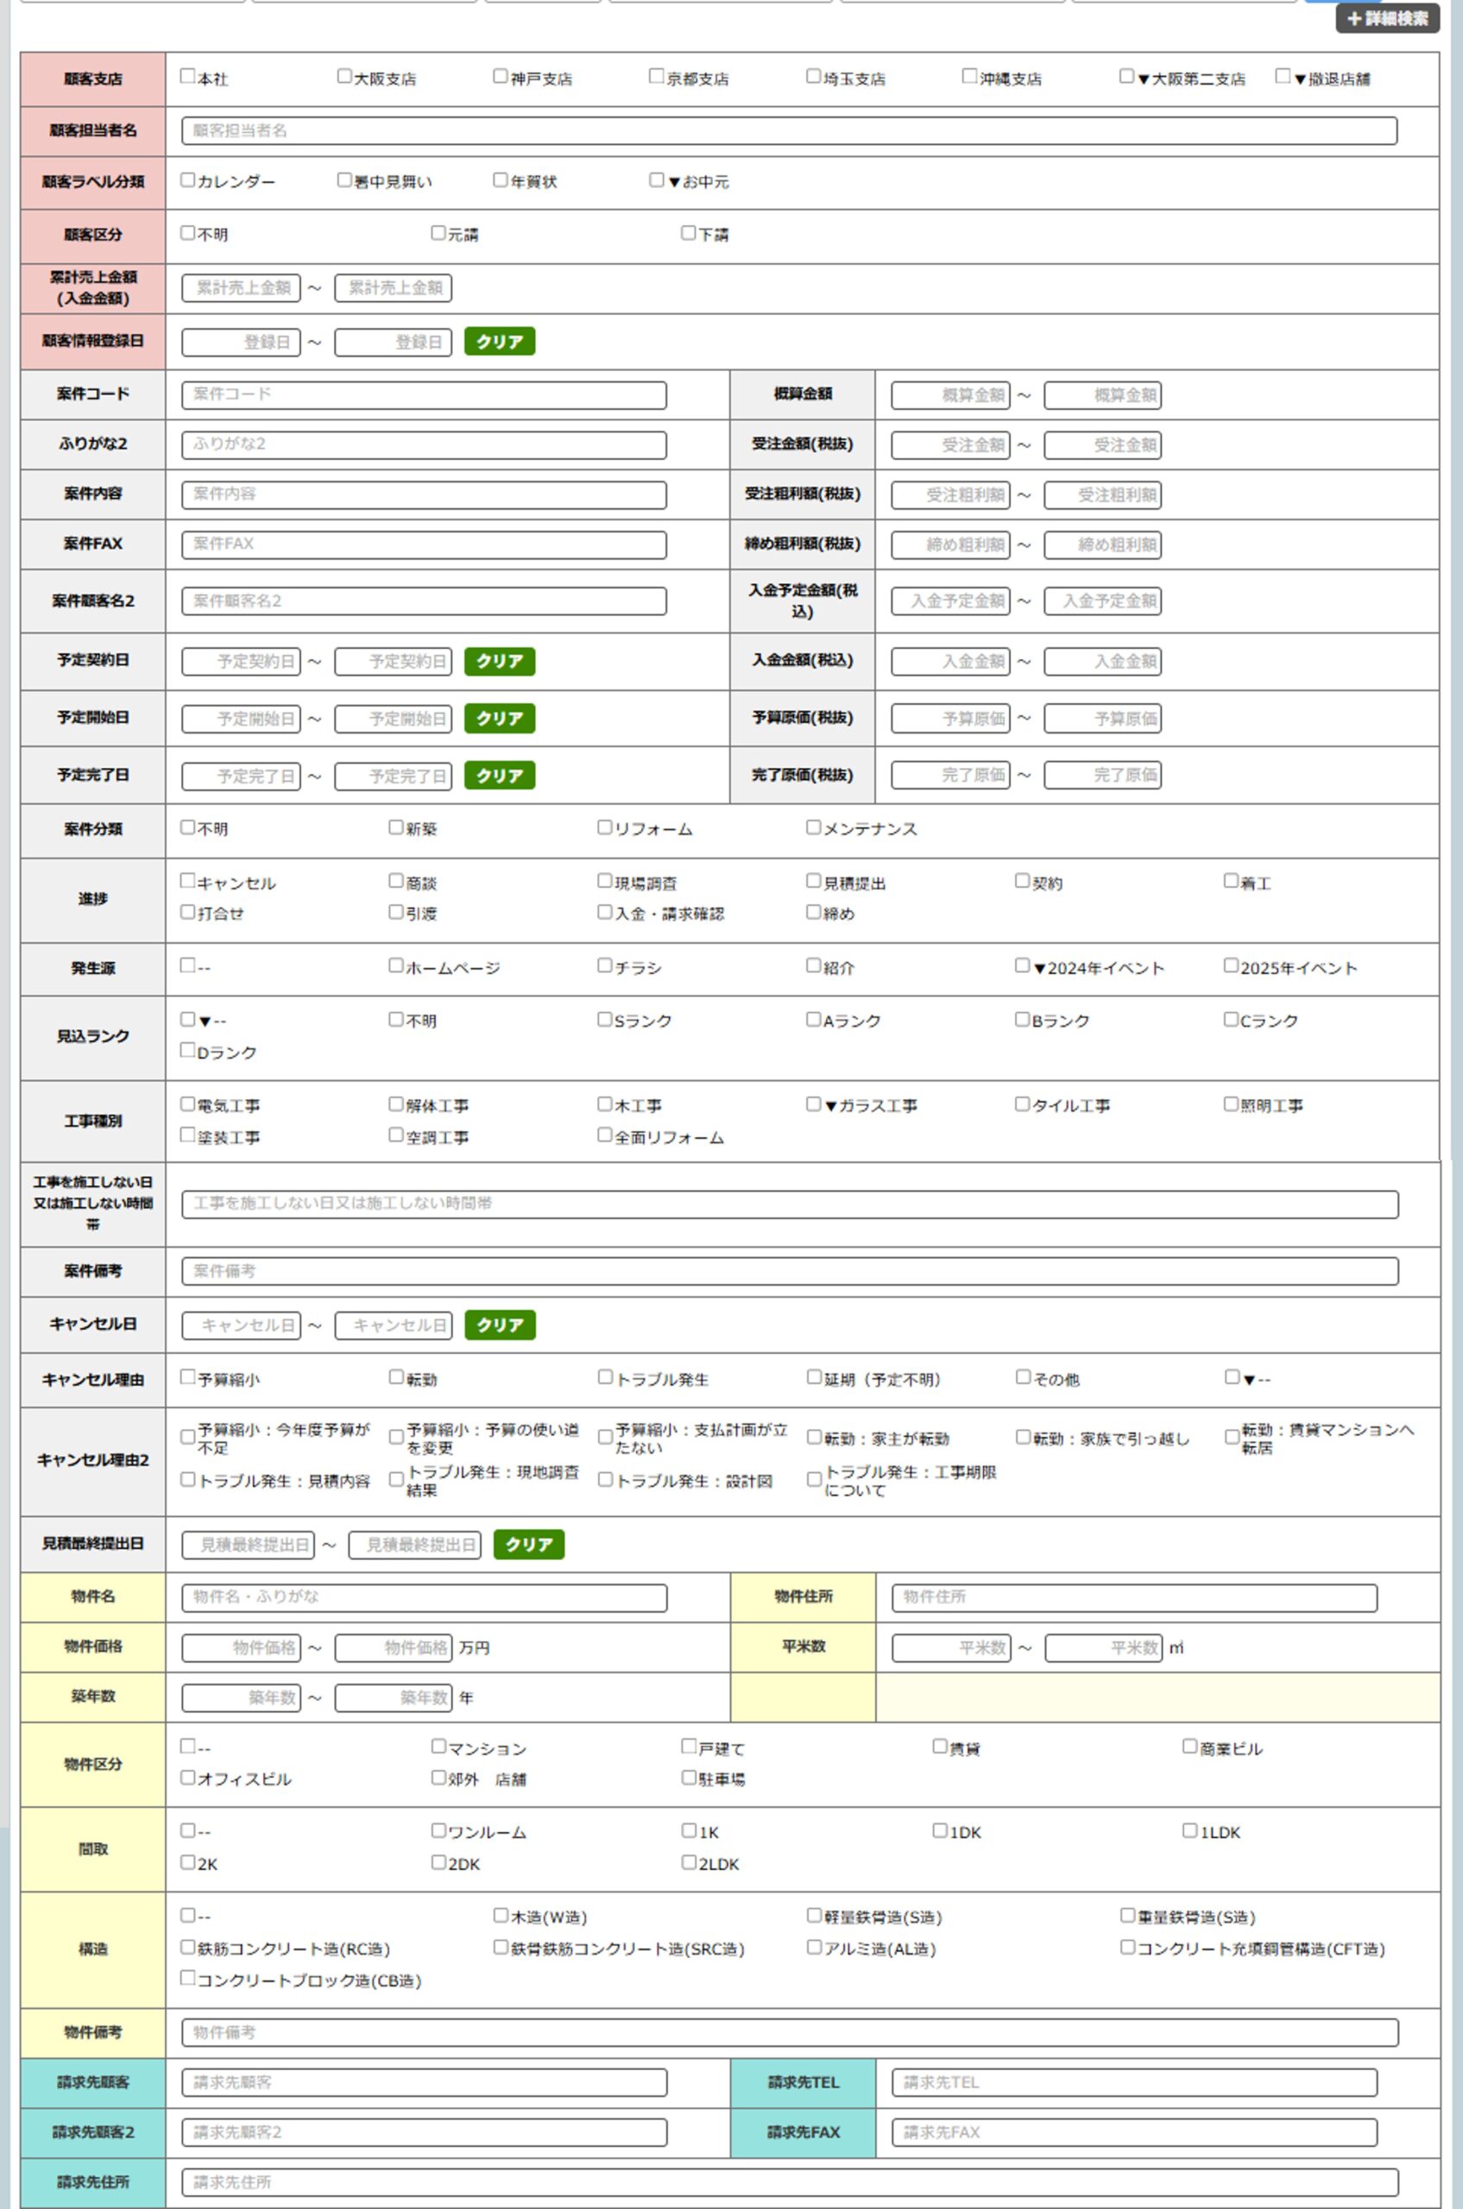Tick the トラブル発生 reason checkbox
This screenshot has width=1463, height=2209.
click(604, 1377)
